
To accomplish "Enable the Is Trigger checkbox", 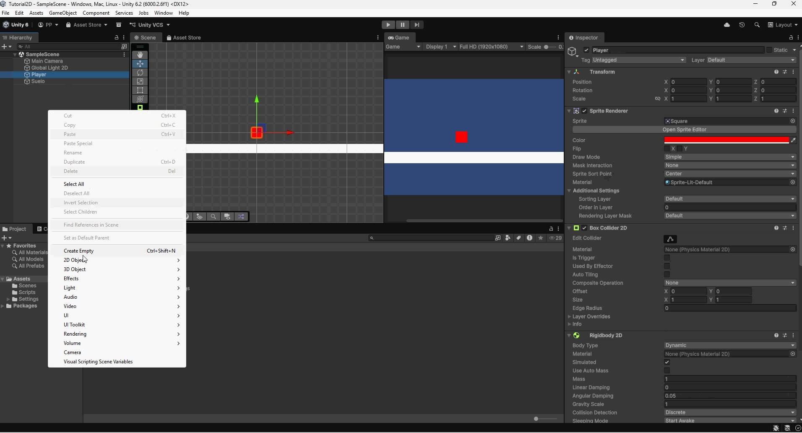I will pos(667,258).
